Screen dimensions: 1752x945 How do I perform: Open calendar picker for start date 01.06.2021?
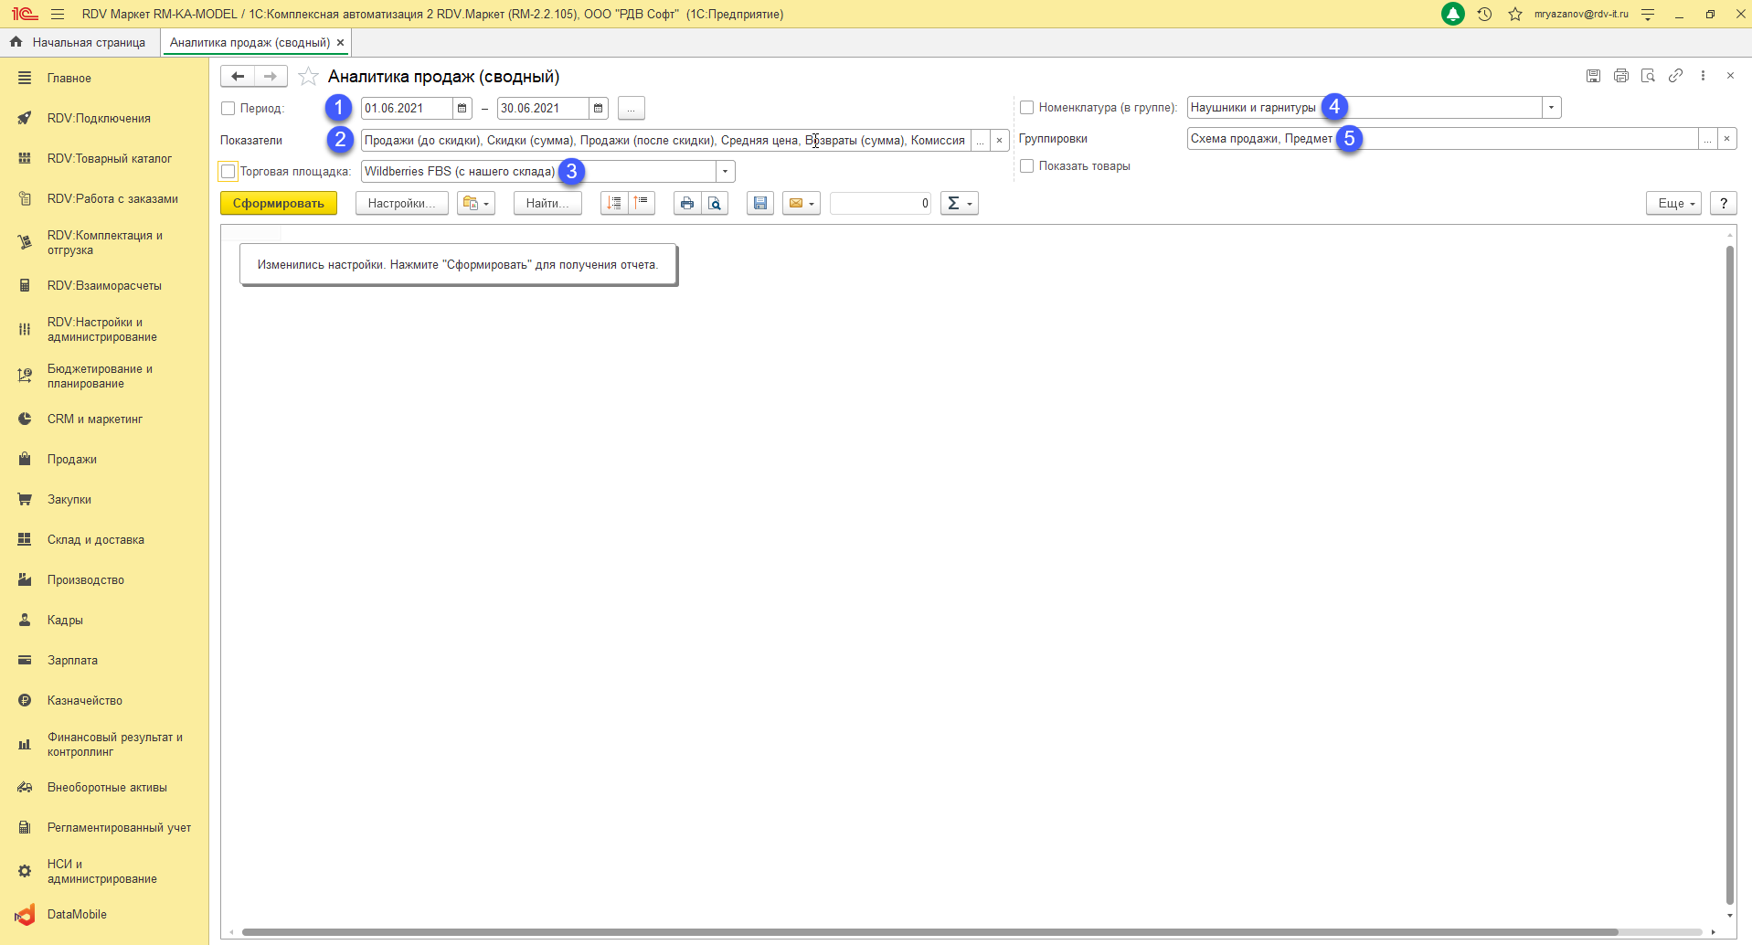[x=462, y=108]
